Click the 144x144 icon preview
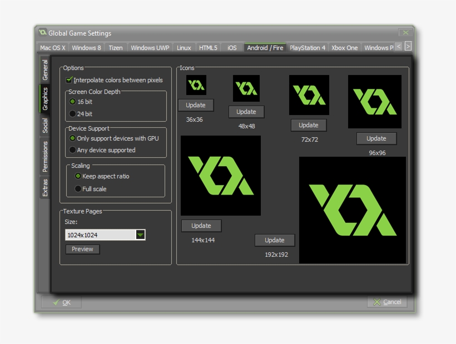 point(220,176)
